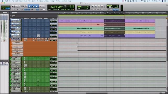This screenshot has width=168, height=94.
Task: Select the Grabber hand tool
Action: (36, 7)
